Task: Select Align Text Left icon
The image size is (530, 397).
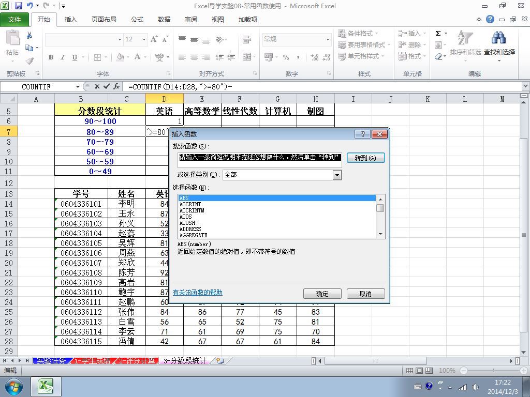Action: [x=182, y=57]
